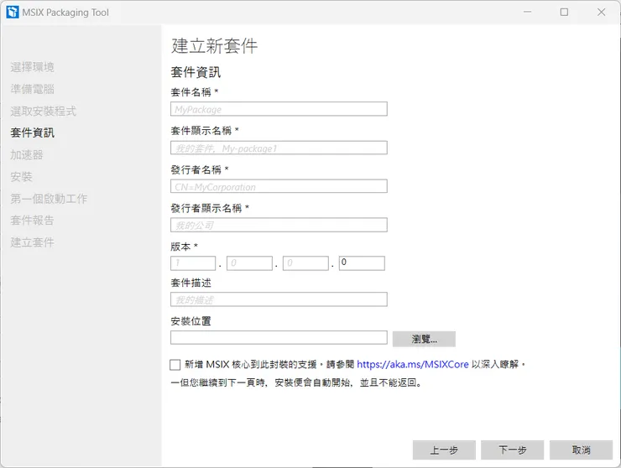
Task: Click the MSIX Packaging Tool app icon
Action: tap(13, 13)
